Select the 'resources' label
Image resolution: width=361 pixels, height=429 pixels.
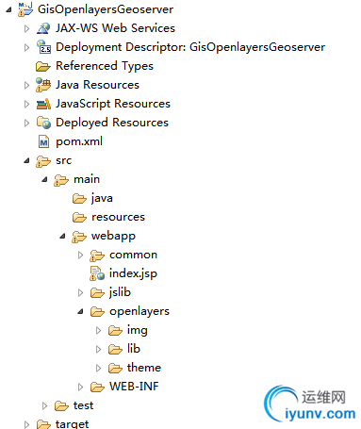pyautogui.click(x=118, y=217)
